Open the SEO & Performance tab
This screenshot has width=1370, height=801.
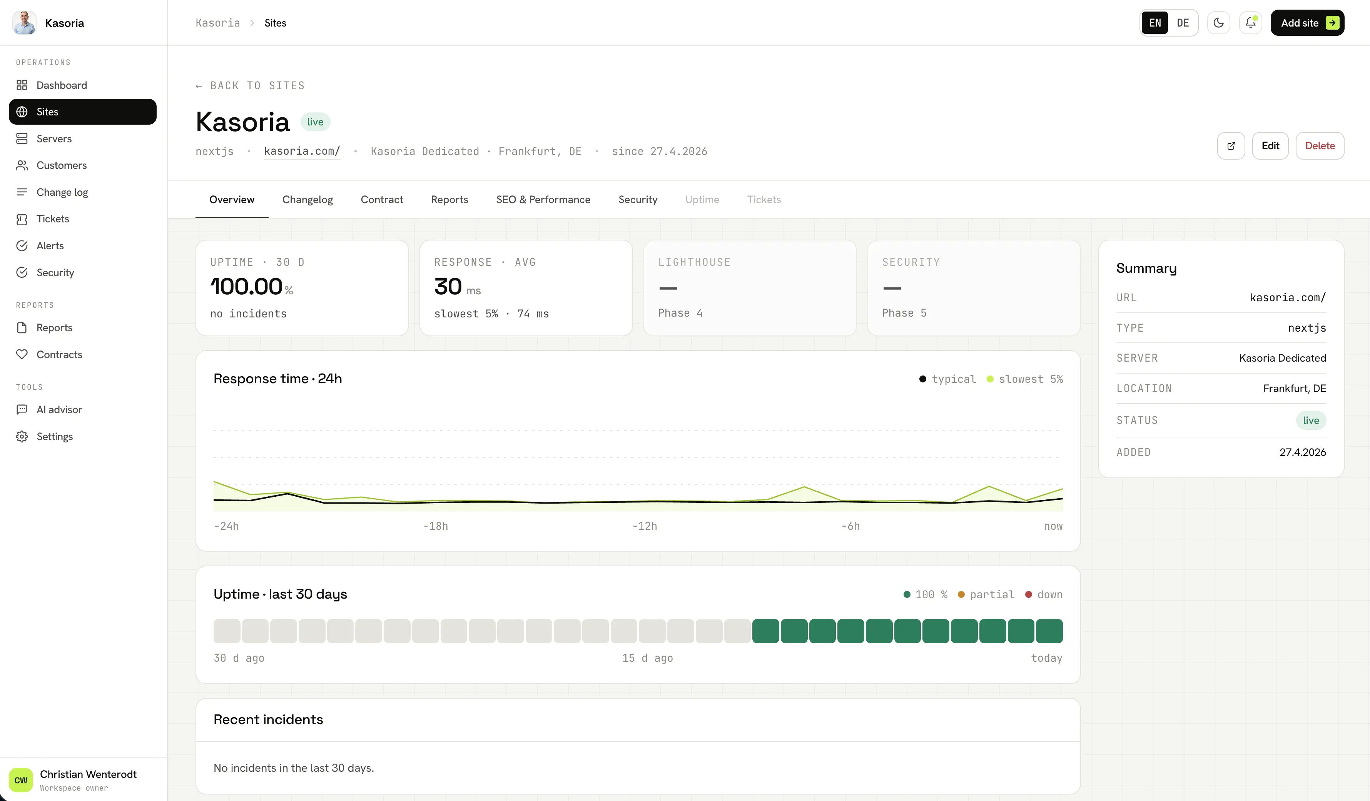coord(543,199)
